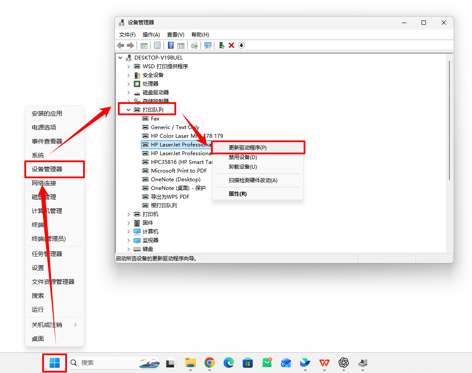The height and width of the screenshot is (373, 472).
Task: Collapse the DESKTOP-V198UEL root node chevron
Action: point(121,58)
